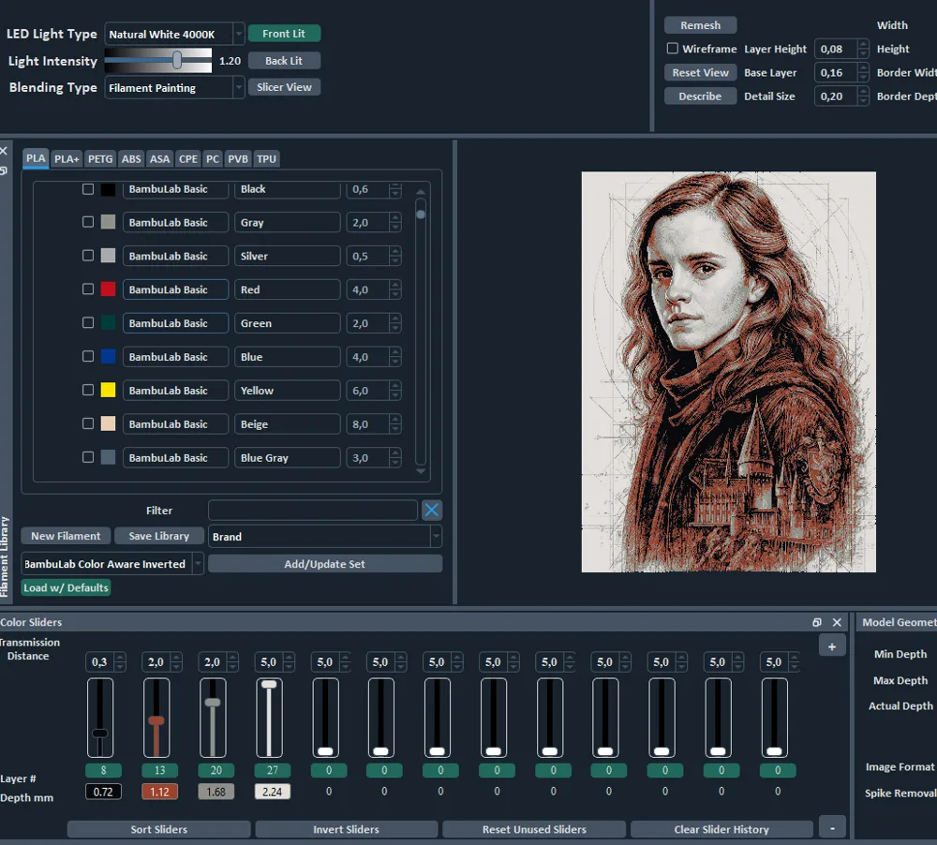
Task: Click the 1.12 depth value box
Action: point(159,792)
